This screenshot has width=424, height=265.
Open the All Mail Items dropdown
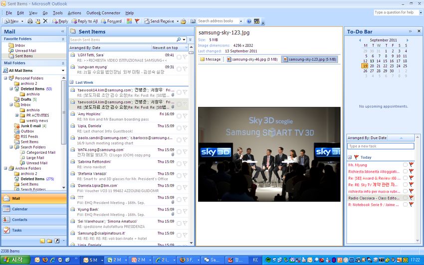pos(63,70)
